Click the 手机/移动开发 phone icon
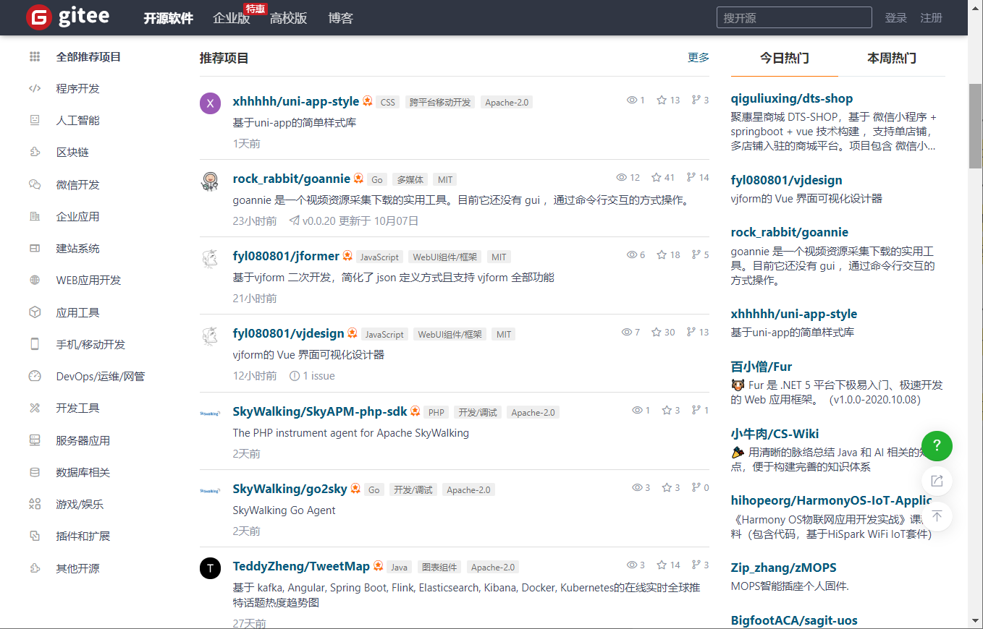This screenshot has width=983, height=629. point(35,344)
